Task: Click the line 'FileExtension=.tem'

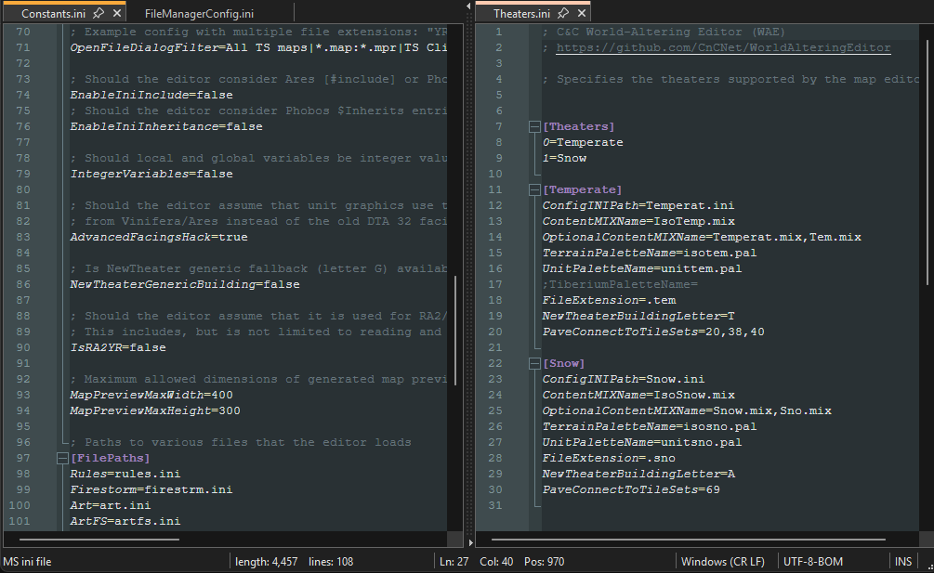Action: pos(609,300)
